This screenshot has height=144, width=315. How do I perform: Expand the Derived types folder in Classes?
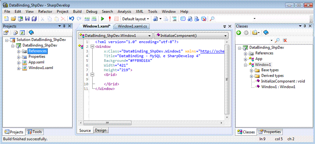252,76
